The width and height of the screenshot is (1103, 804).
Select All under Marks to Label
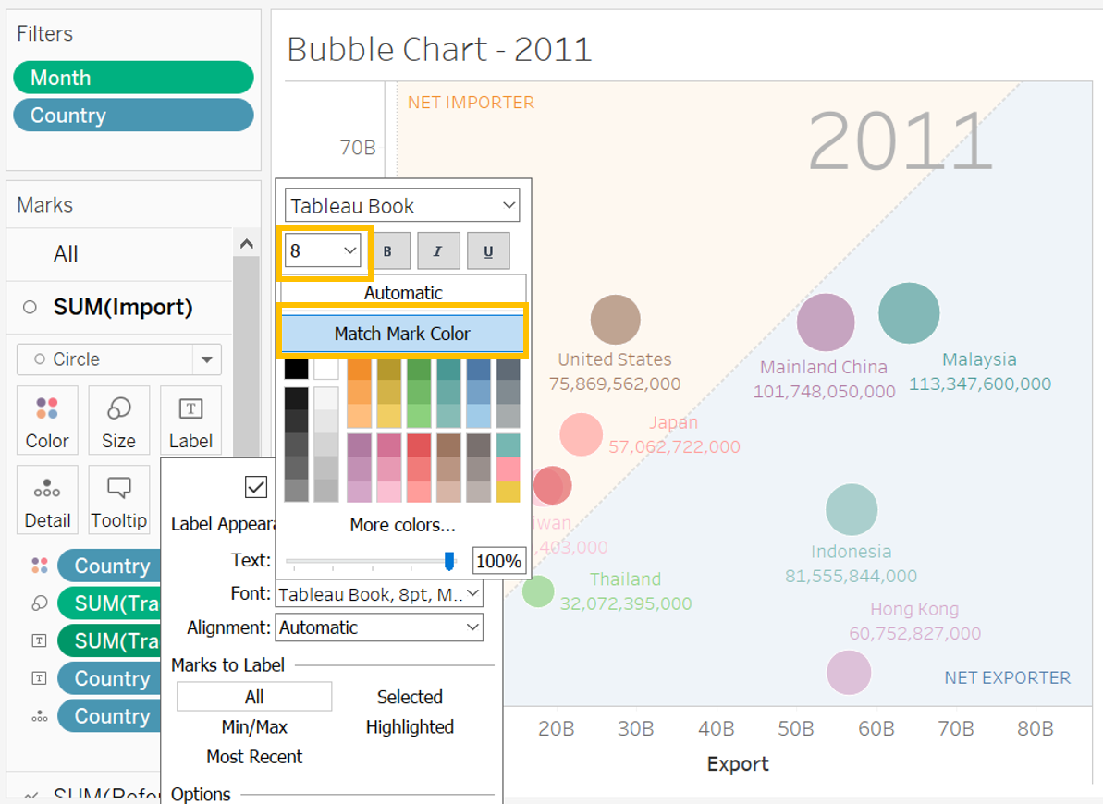(254, 697)
